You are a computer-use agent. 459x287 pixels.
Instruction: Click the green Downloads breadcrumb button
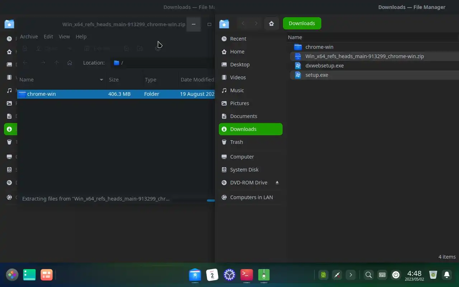(x=302, y=23)
